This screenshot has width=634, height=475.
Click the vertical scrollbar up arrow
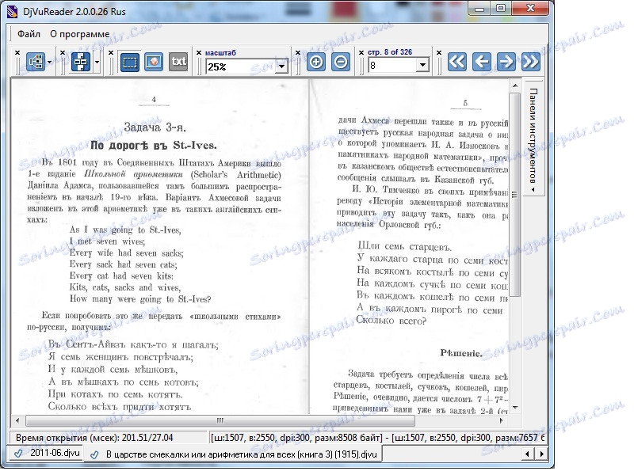[x=515, y=85]
